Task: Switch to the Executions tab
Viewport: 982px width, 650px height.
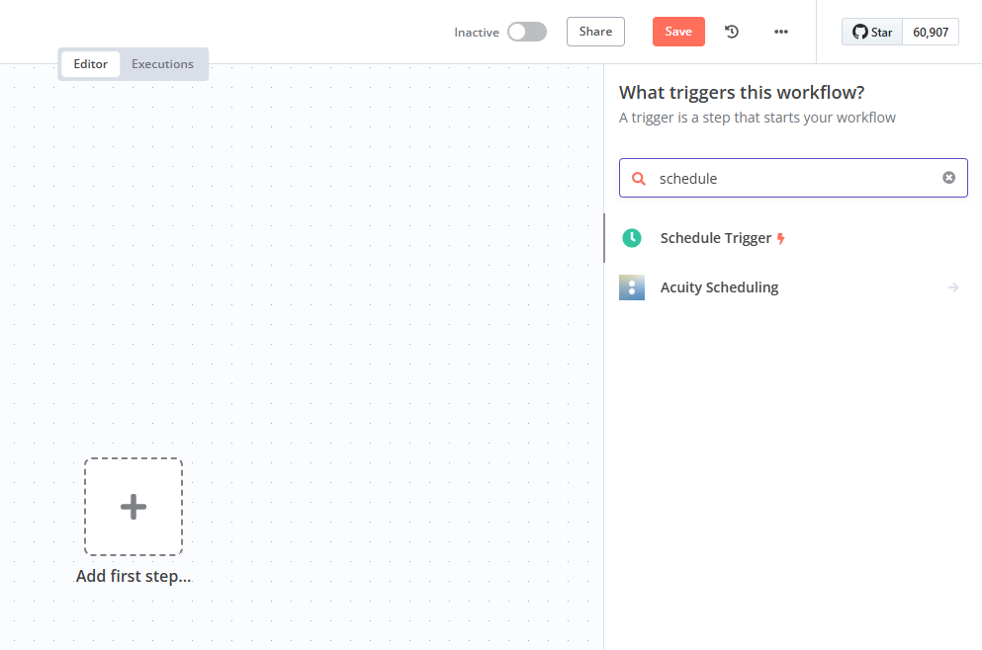Action: [162, 63]
